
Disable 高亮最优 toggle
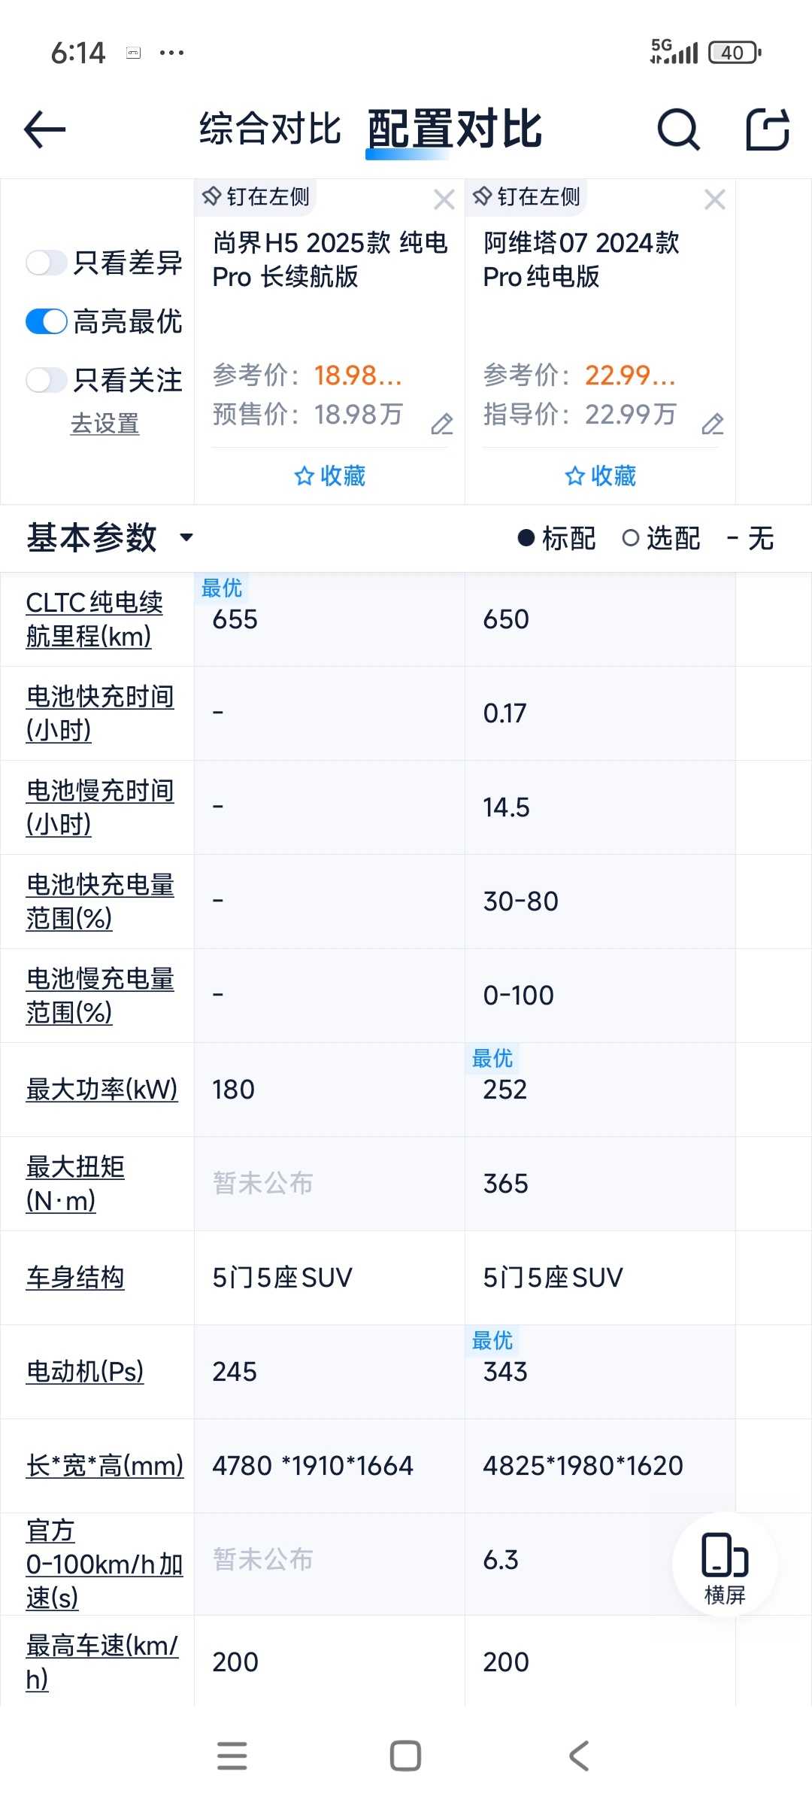pyautogui.click(x=47, y=321)
